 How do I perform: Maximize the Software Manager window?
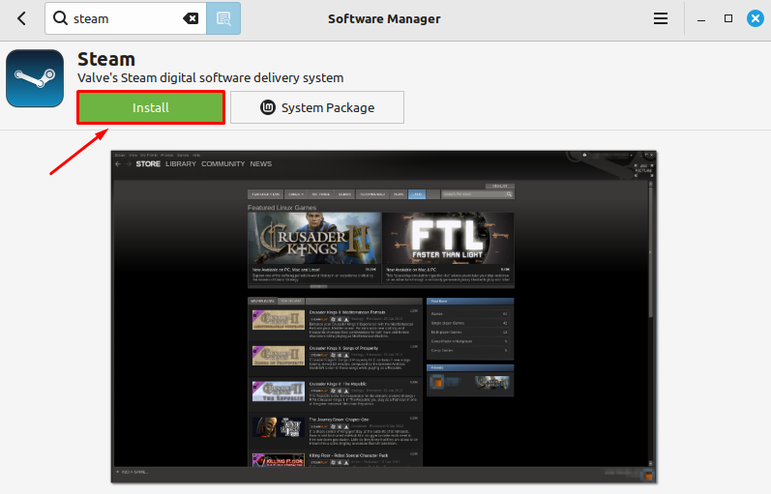pos(728,18)
